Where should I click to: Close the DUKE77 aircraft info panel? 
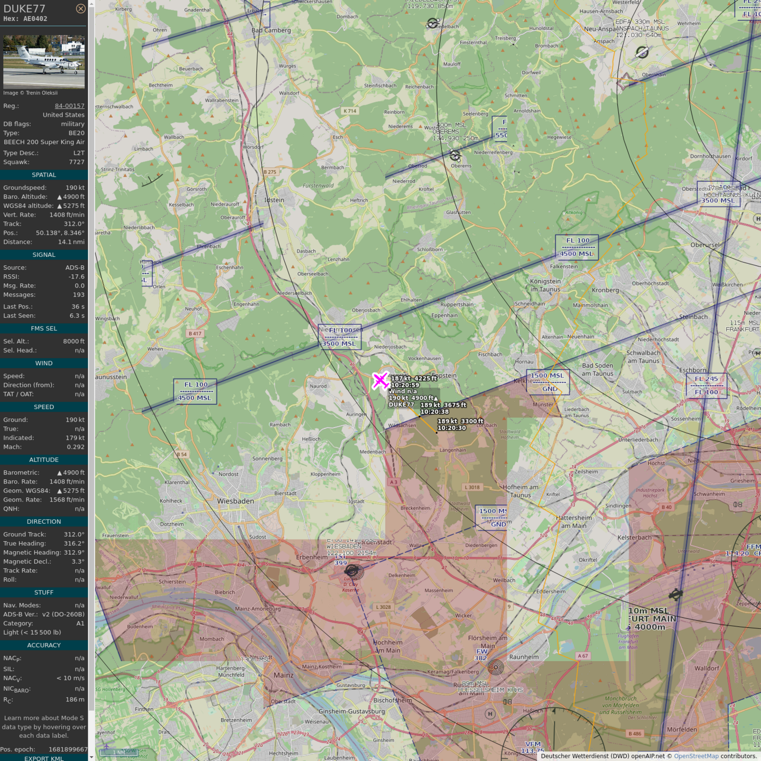coord(80,8)
